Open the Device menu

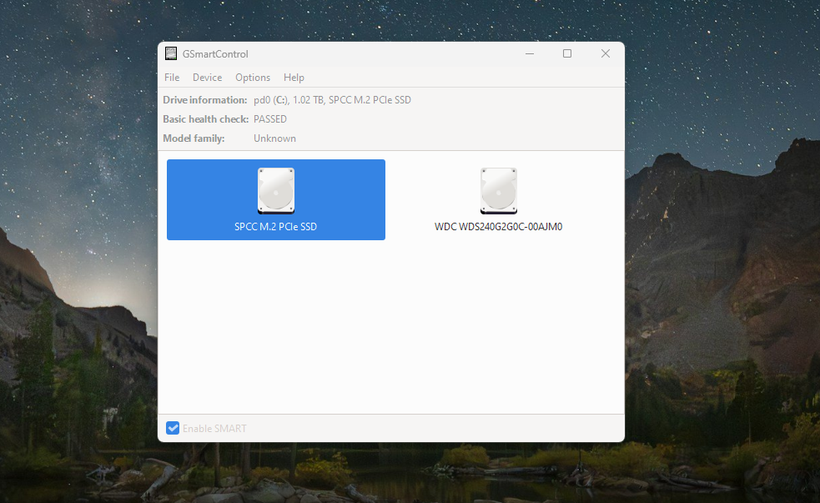207,78
